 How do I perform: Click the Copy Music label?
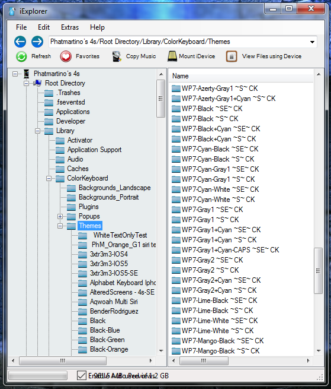click(141, 56)
